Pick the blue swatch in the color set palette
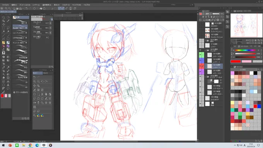 coord(259,106)
